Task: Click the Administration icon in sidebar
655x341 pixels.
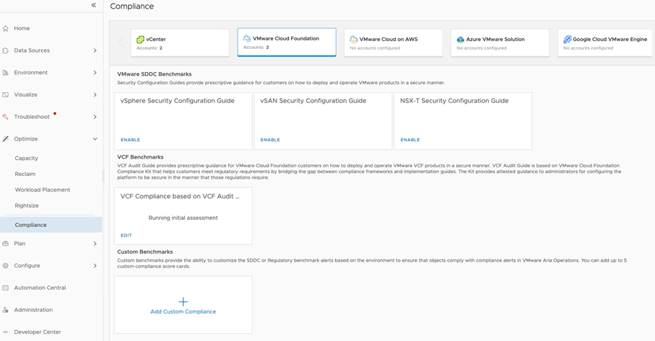Action: pos(6,310)
